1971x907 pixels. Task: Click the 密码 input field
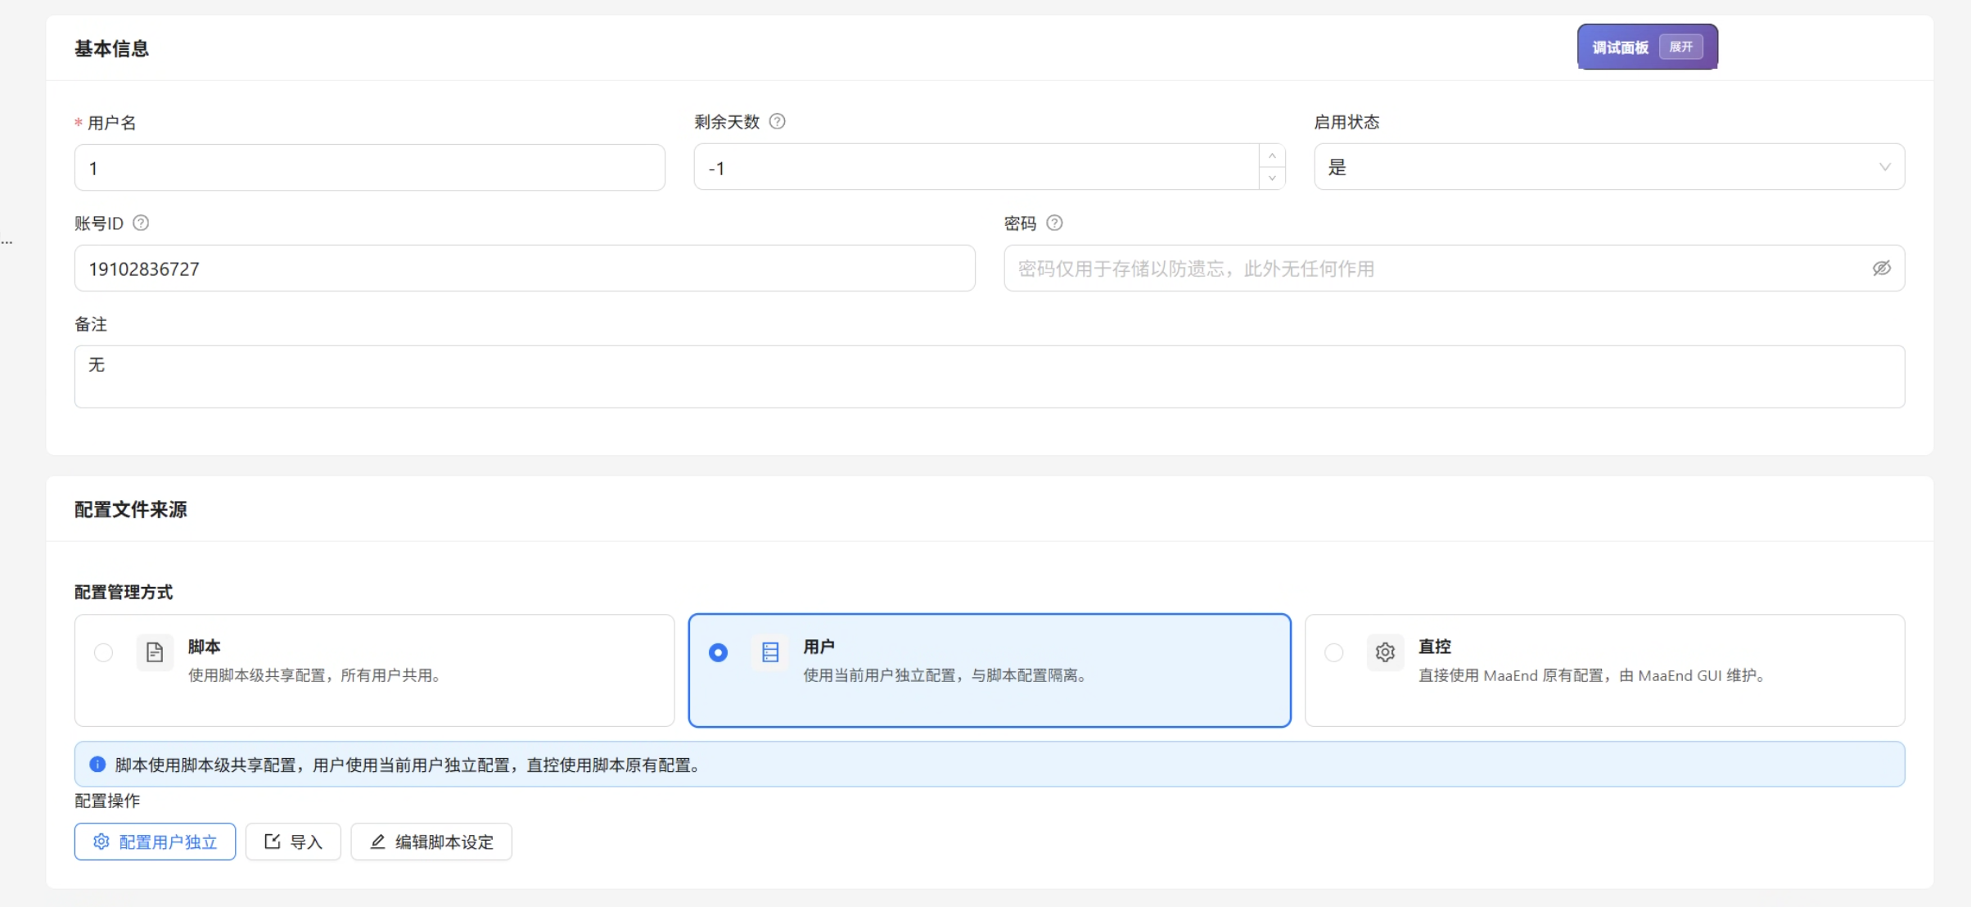coord(1455,268)
